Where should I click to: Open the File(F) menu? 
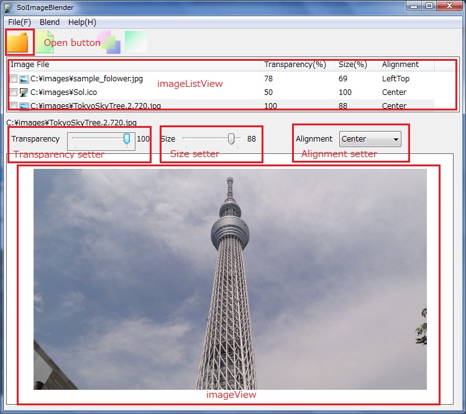tap(19, 22)
